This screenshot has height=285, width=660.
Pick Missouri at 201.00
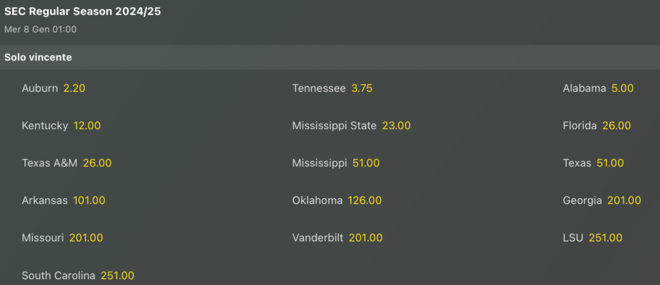coord(86,237)
